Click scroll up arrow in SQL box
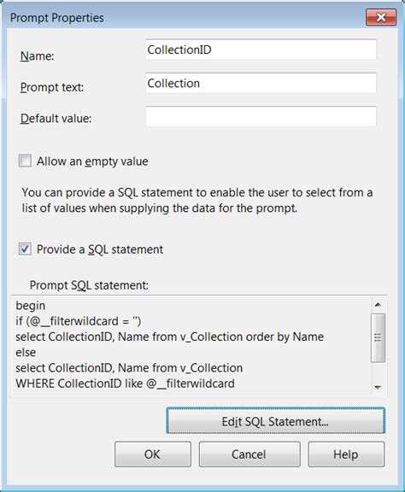The image size is (405, 492). 378,304
